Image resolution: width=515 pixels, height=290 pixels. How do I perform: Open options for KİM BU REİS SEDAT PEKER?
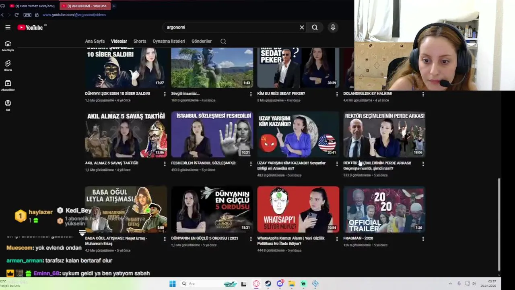coord(337,94)
